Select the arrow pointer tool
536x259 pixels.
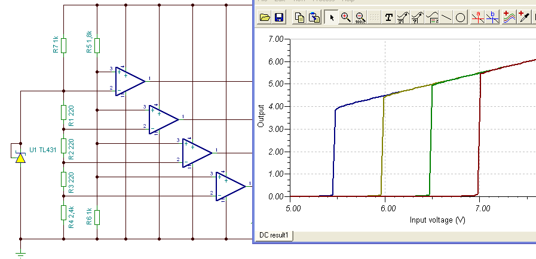click(331, 17)
